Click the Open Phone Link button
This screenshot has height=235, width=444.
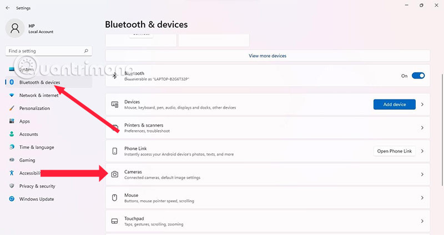[x=395, y=151]
